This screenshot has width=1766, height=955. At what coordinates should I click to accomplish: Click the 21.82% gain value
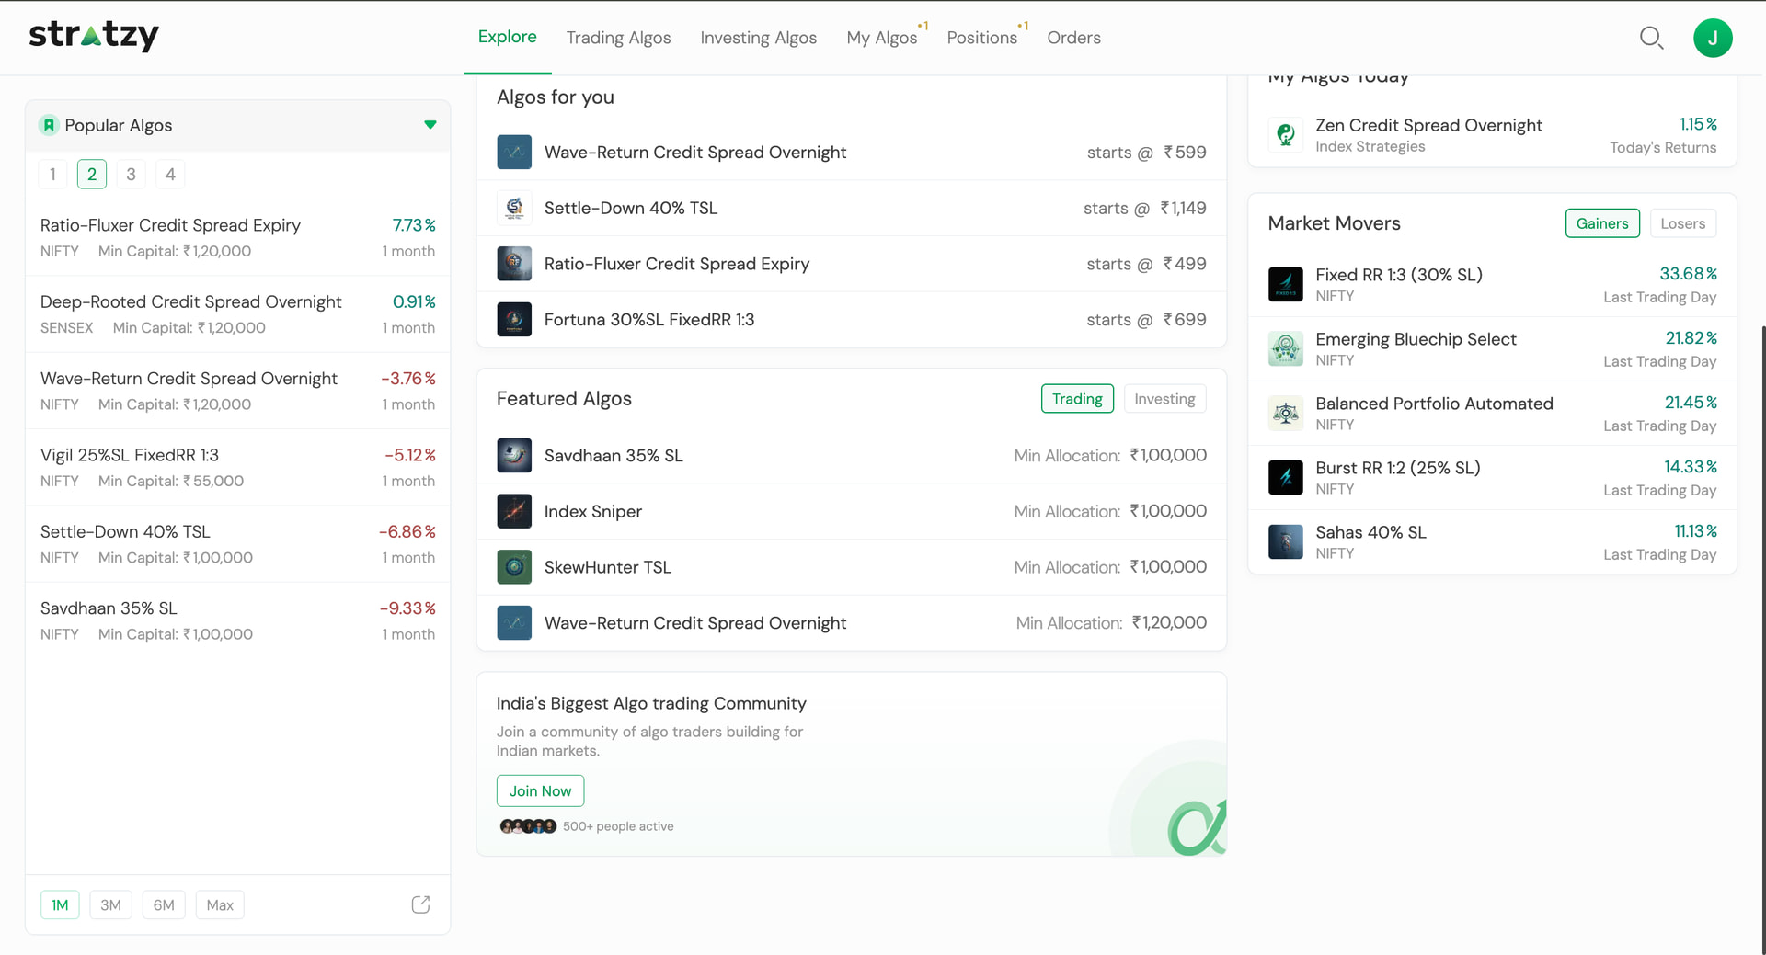(x=1691, y=338)
